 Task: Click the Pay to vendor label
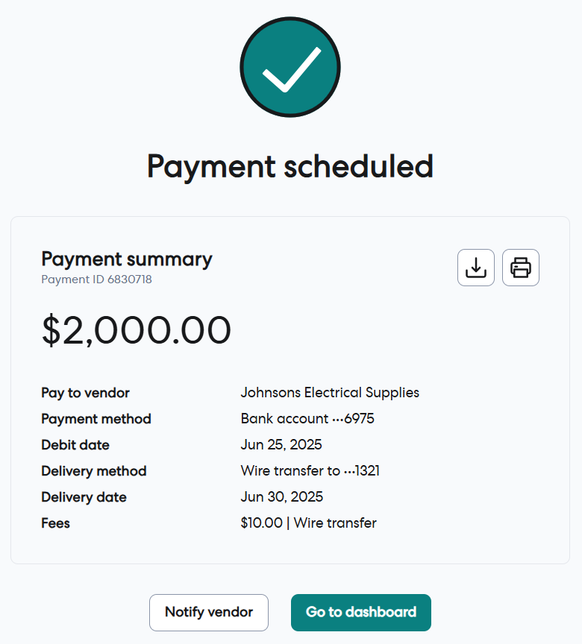(85, 393)
